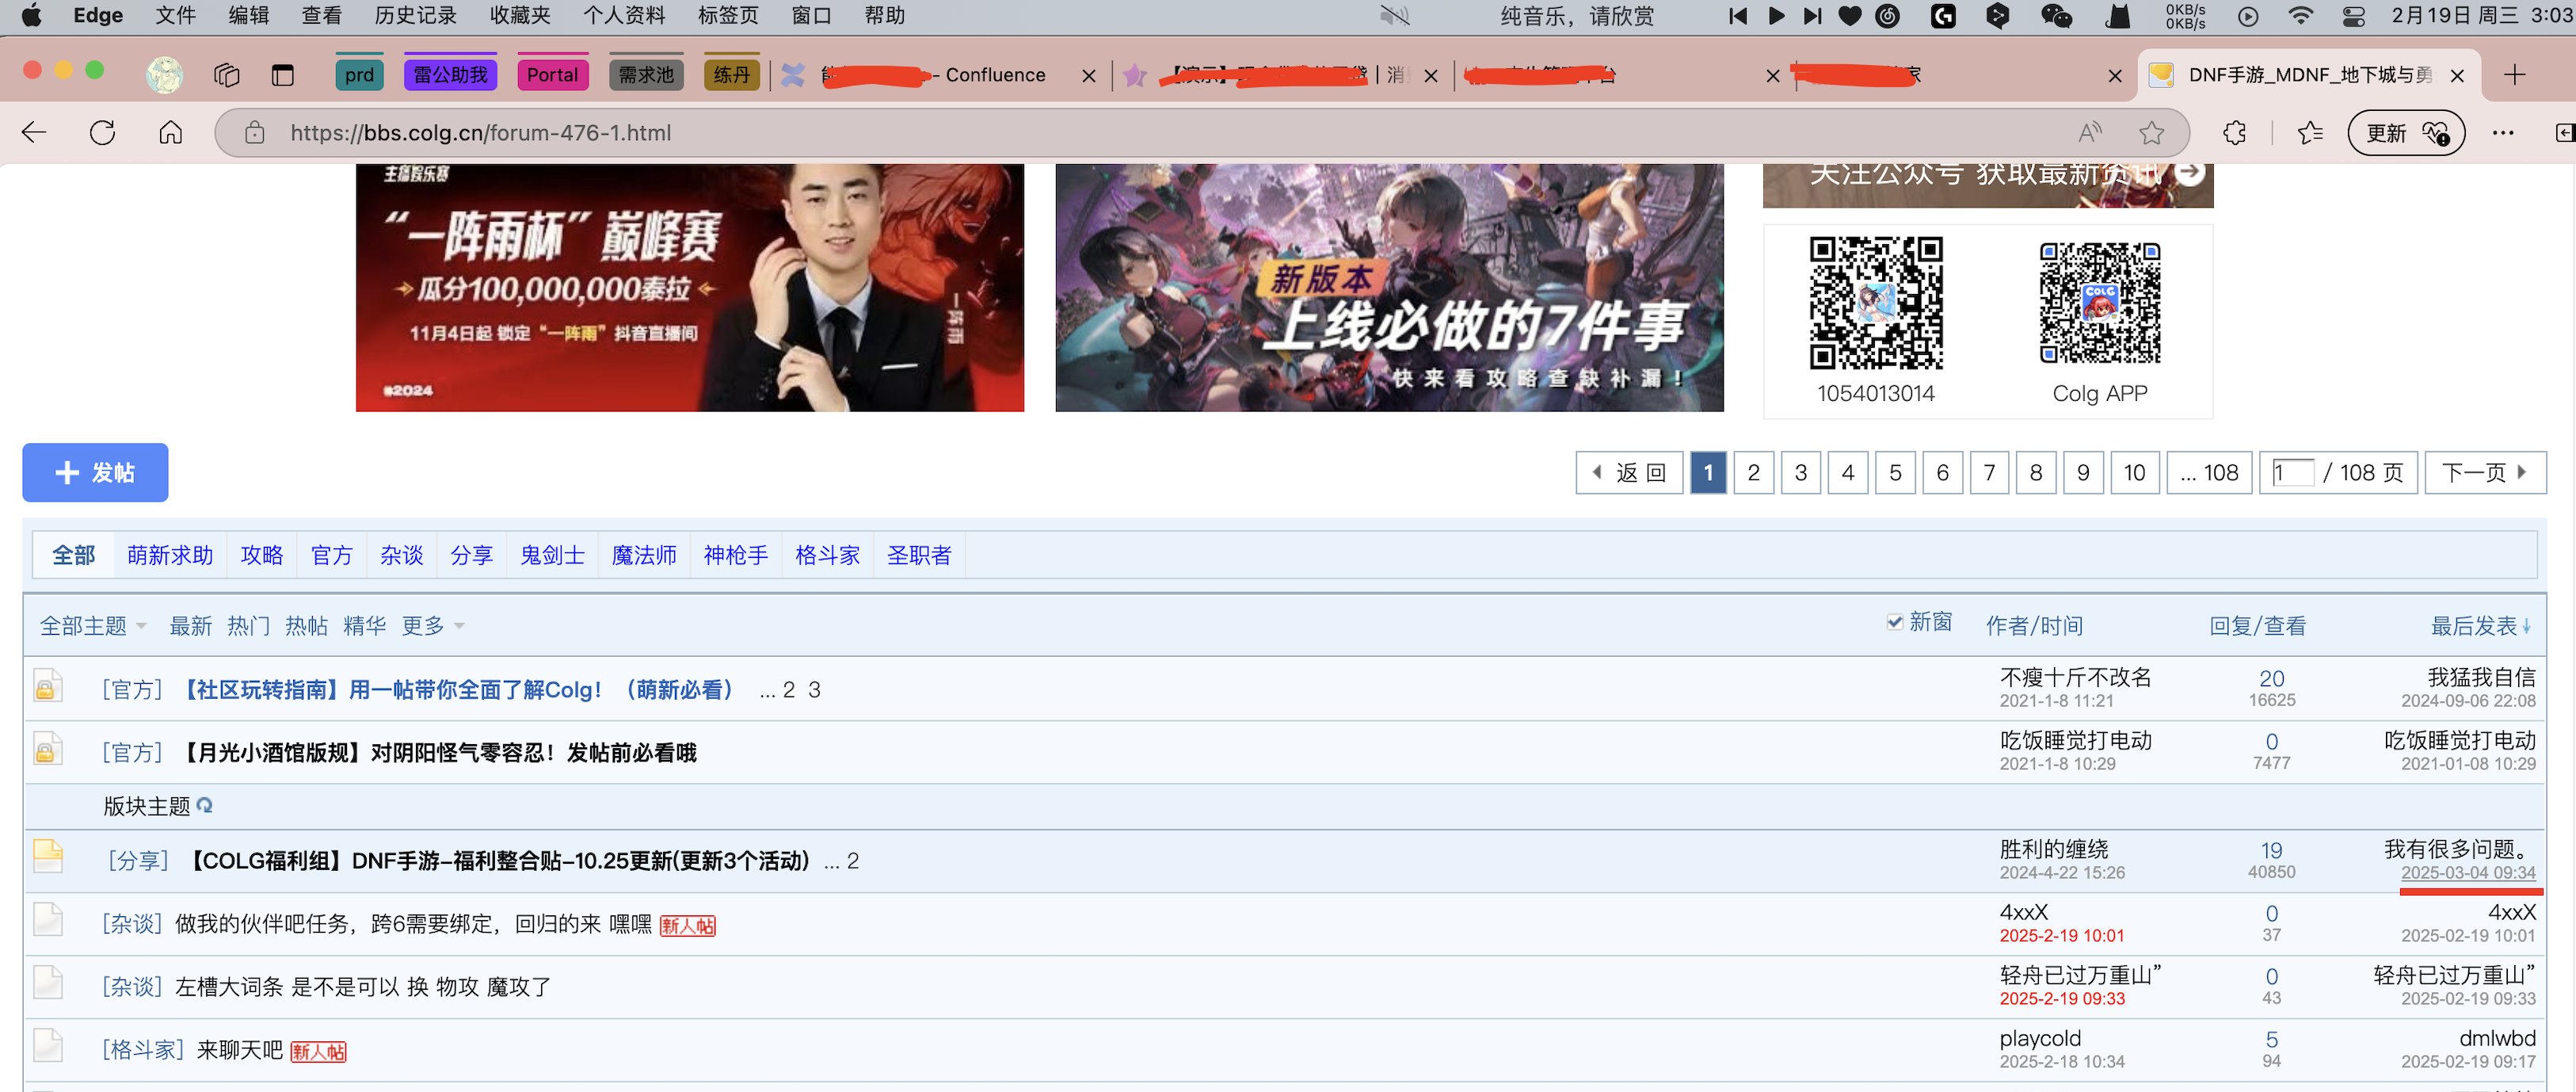Open page 2 of 社区玩转指南 thread
Image resolution: width=2576 pixels, height=1092 pixels.
789,690
